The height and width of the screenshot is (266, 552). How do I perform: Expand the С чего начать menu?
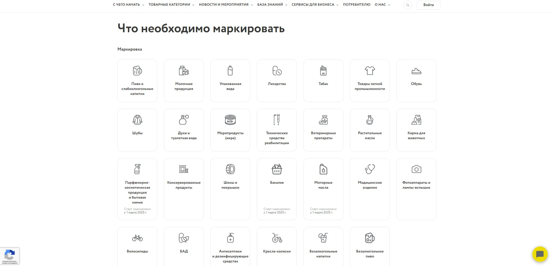point(128,5)
